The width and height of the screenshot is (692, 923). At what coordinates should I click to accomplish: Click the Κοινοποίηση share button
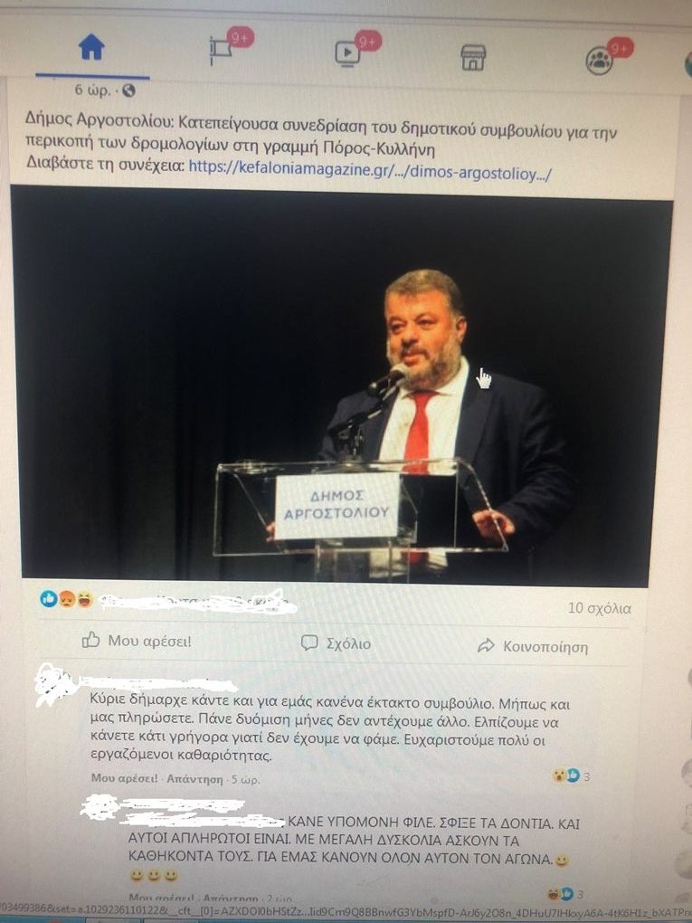point(532,646)
